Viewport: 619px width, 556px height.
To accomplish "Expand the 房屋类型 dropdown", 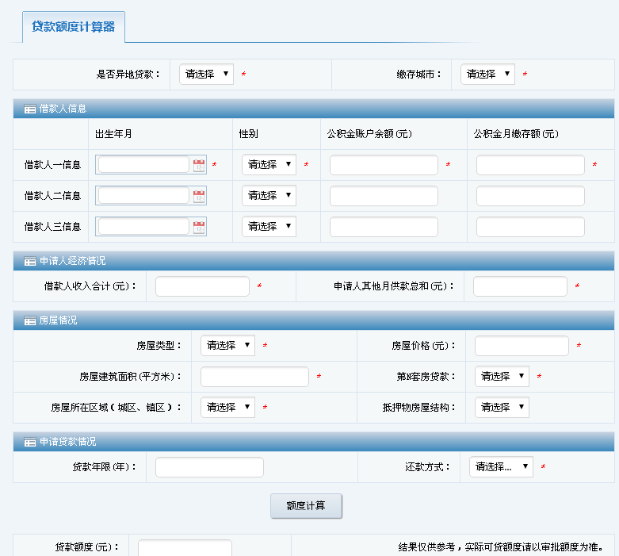I will coord(227,346).
